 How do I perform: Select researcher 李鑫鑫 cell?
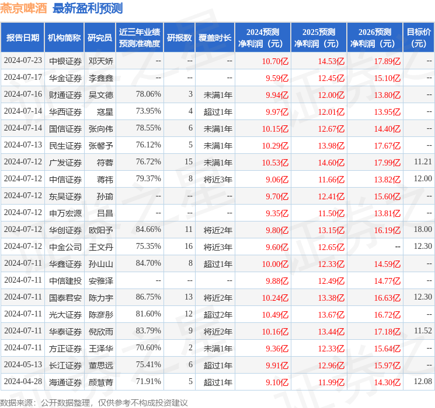click(x=100, y=78)
